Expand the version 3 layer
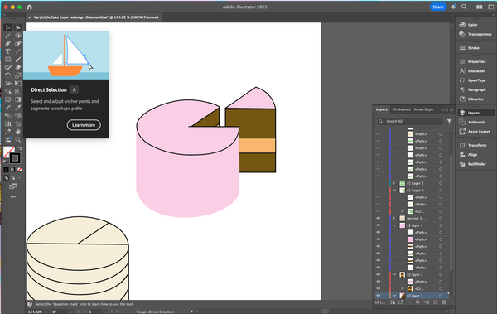The image size is (497, 314). pos(394,218)
